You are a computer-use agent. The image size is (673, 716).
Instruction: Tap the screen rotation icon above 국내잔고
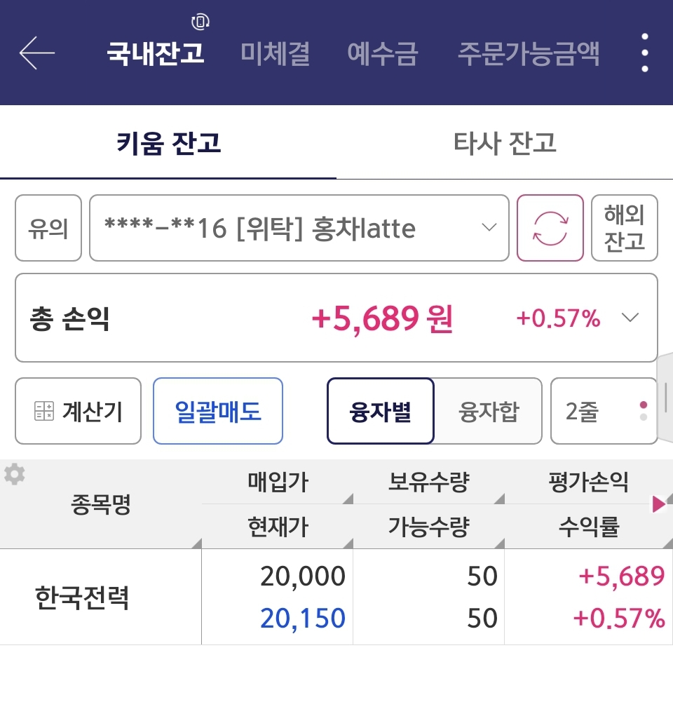click(200, 22)
